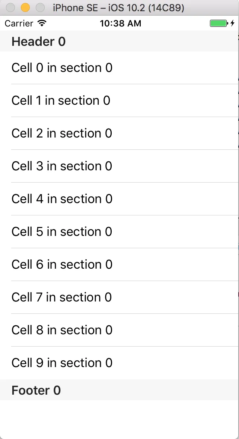Click the yellow minimize window button

point(25,7)
